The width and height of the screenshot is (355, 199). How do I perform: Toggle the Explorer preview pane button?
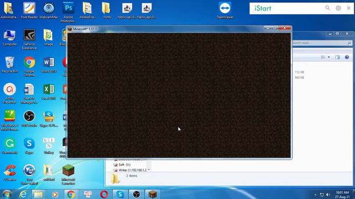pyautogui.click(x=337, y=57)
